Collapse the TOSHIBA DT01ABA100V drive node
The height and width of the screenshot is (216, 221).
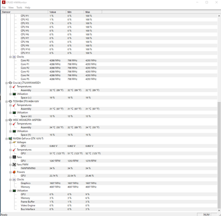click(x=6, y=101)
